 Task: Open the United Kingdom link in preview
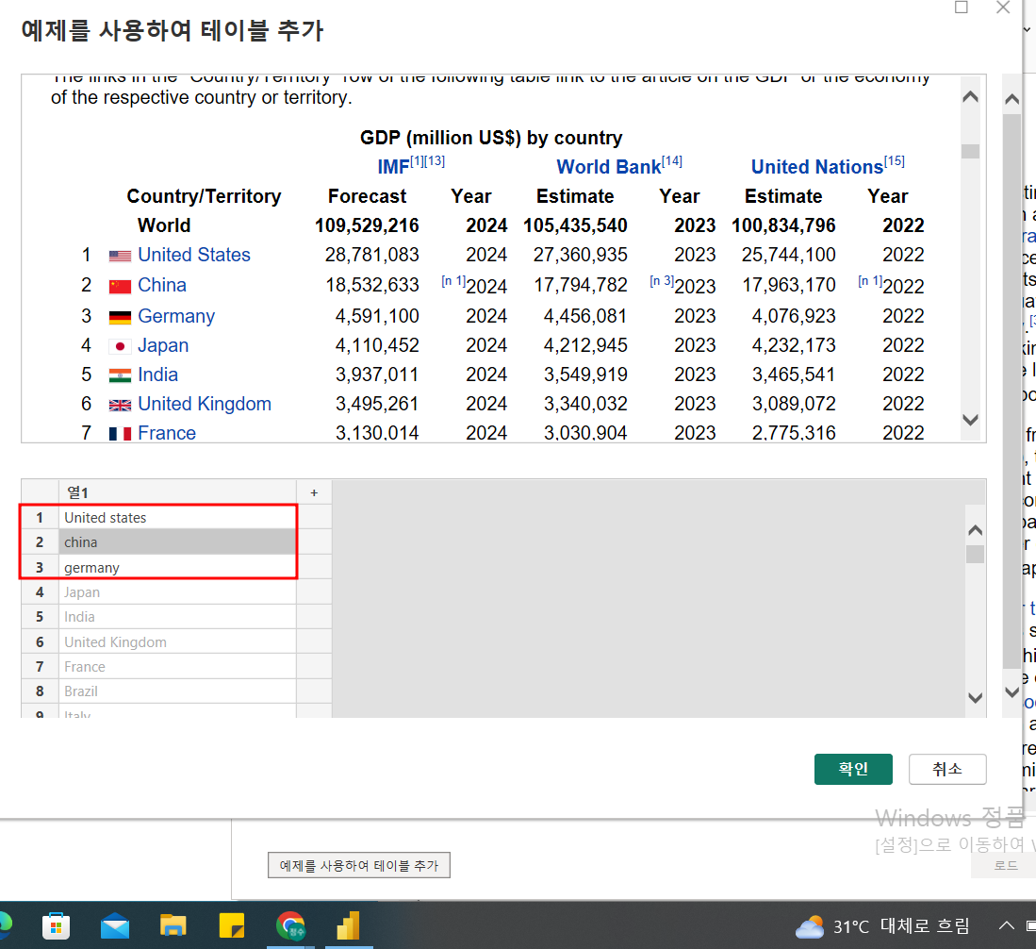coord(205,404)
